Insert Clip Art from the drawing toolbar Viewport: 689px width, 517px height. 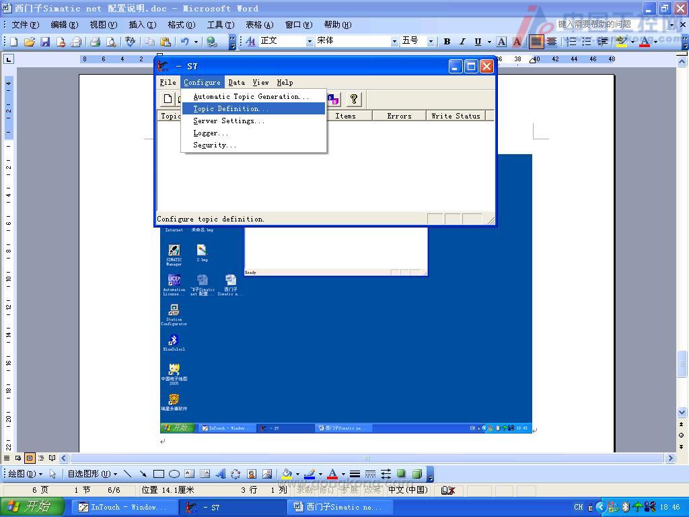tap(252, 473)
